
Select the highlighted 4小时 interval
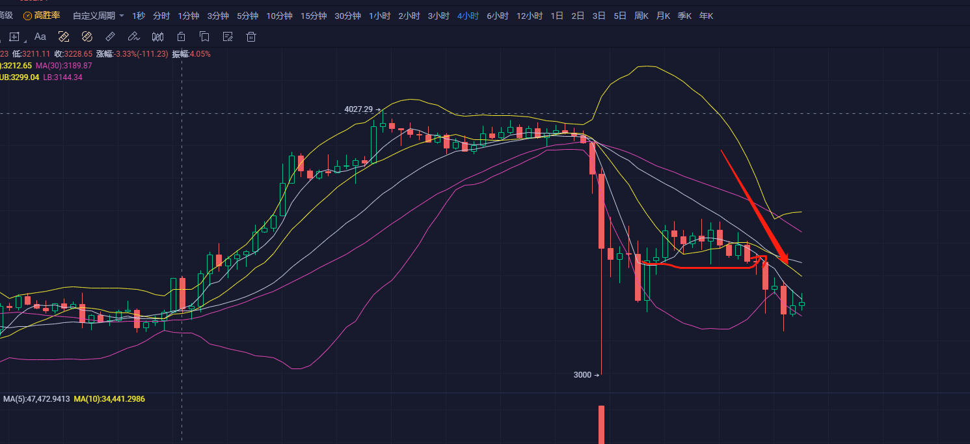click(468, 16)
